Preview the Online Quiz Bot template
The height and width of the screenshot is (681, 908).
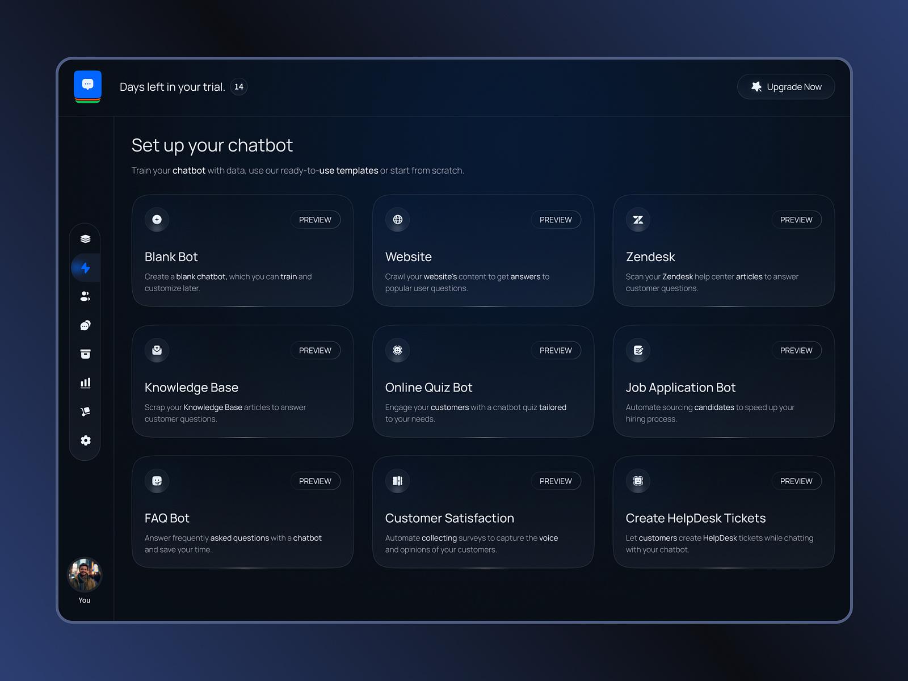tap(556, 350)
